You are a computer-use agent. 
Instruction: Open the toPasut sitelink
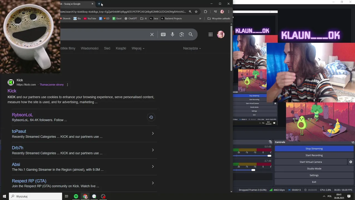(x=19, y=131)
